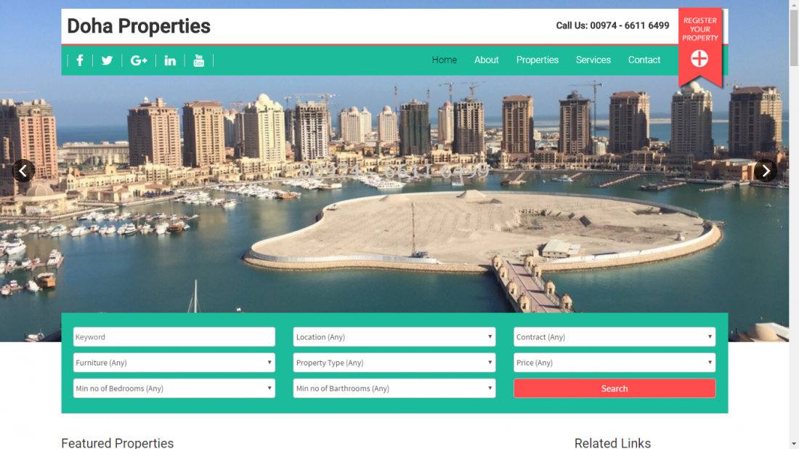This screenshot has height=449, width=799.
Task: Open the About menu item
Action: 487,60
